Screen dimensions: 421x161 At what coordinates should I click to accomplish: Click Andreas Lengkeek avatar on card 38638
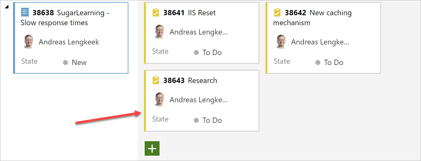29,42
